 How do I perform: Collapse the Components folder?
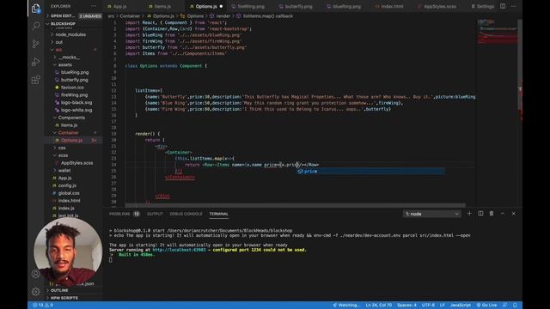pyautogui.click(x=71, y=118)
